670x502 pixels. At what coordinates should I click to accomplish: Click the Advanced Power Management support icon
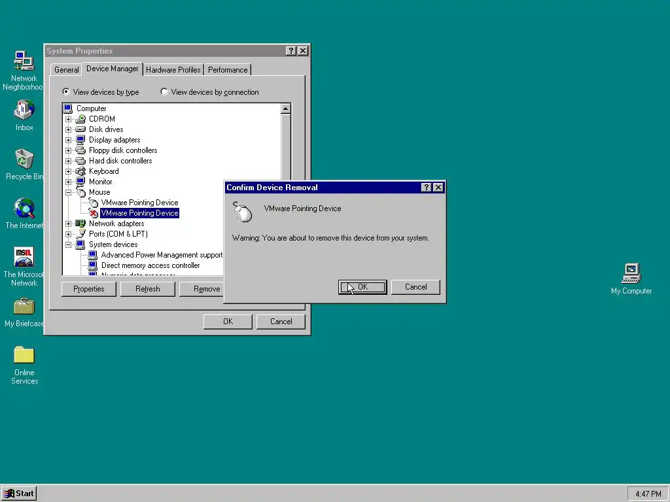tap(93, 255)
